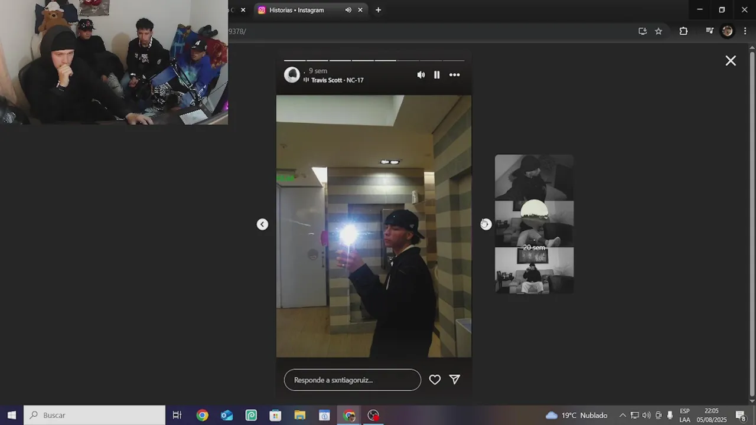Open a new browser tab

(378, 10)
